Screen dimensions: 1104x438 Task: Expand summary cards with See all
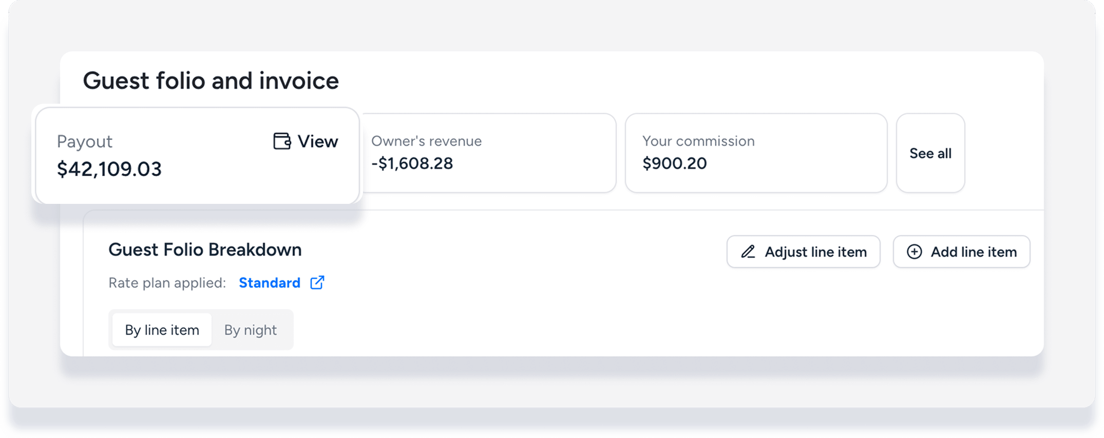click(x=930, y=153)
